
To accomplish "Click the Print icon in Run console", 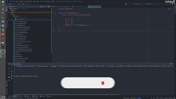I will [x=12, y=76].
